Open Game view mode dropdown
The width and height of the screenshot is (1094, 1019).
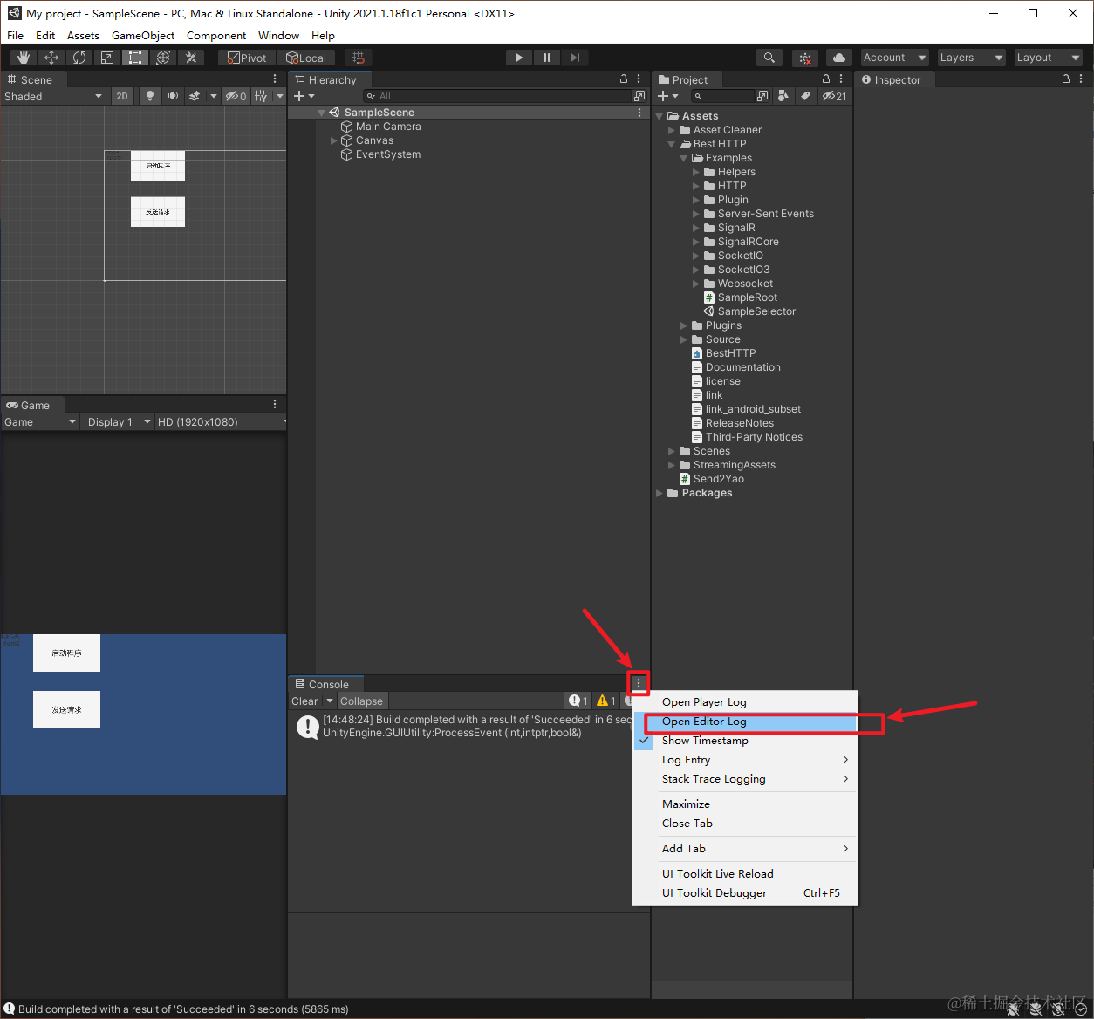tap(40, 422)
